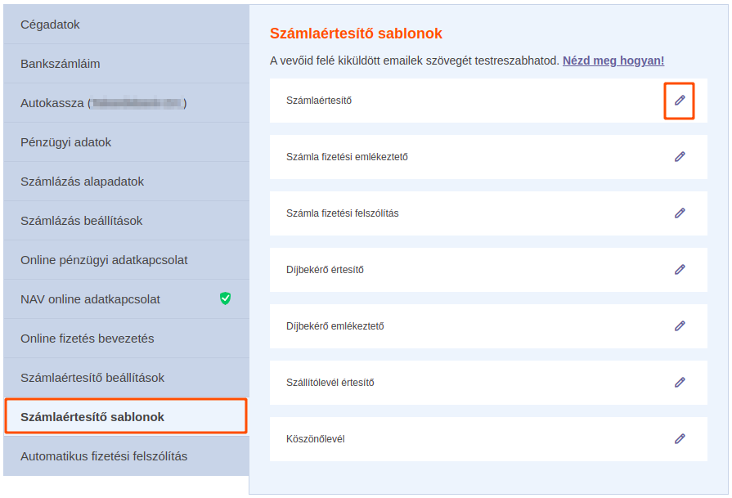Edit the Díjbekérő értesítő template
Image resolution: width=732 pixels, height=498 pixels.
pos(680,270)
